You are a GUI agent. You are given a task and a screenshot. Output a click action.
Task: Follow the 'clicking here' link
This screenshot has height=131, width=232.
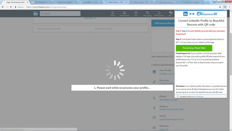(195, 59)
